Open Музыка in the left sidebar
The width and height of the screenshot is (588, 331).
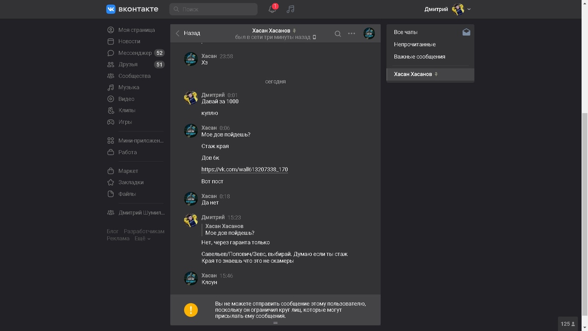click(x=129, y=87)
